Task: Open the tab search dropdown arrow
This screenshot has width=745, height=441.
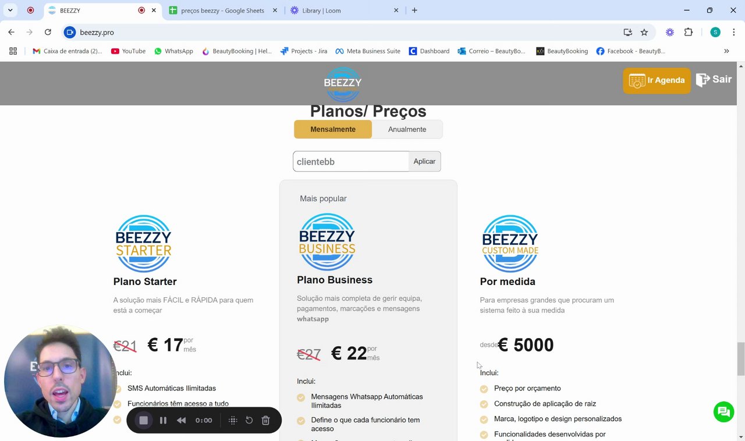Action: pyautogui.click(x=10, y=10)
